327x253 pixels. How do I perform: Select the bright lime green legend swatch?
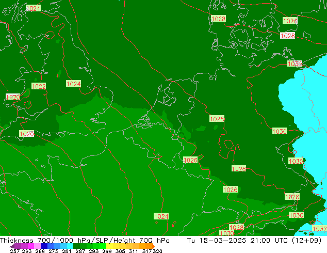[x=103, y=246]
